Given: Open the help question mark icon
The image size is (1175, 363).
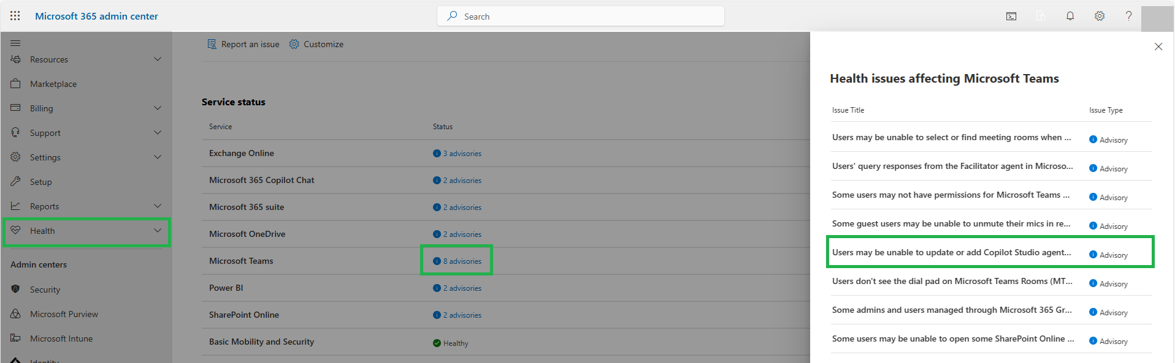Looking at the screenshot, I should (1128, 17).
